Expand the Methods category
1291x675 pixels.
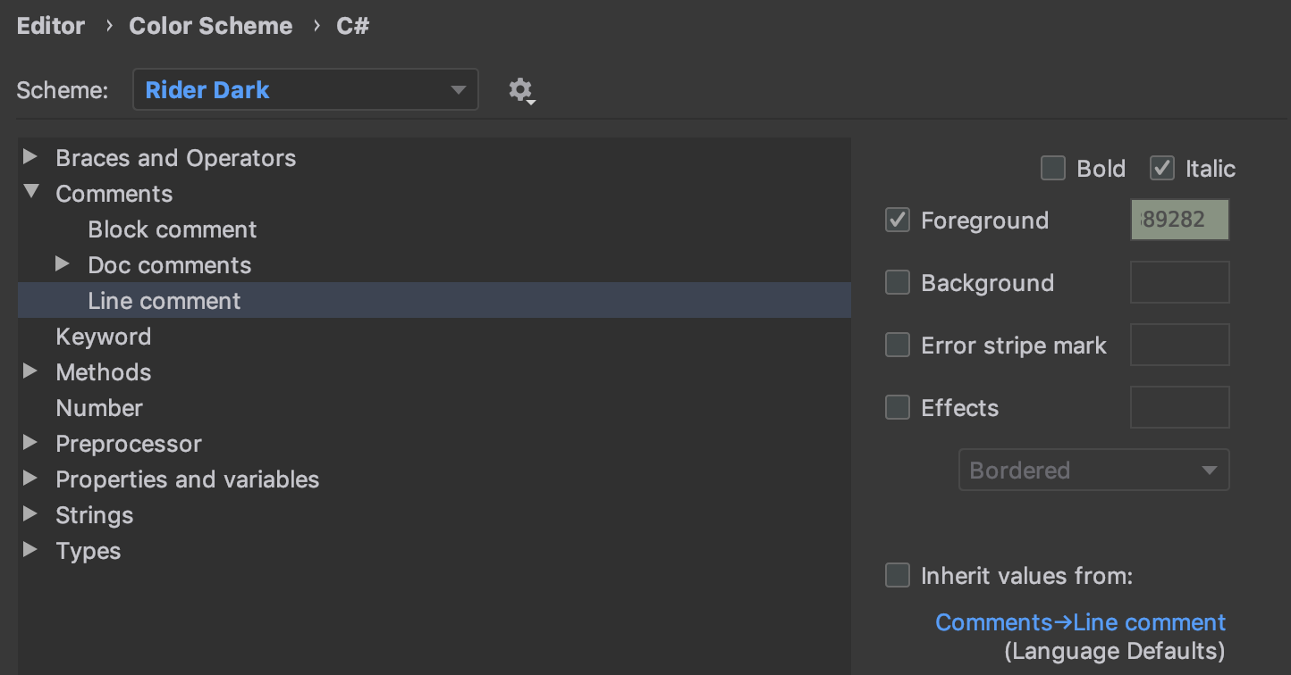click(x=30, y=371)
